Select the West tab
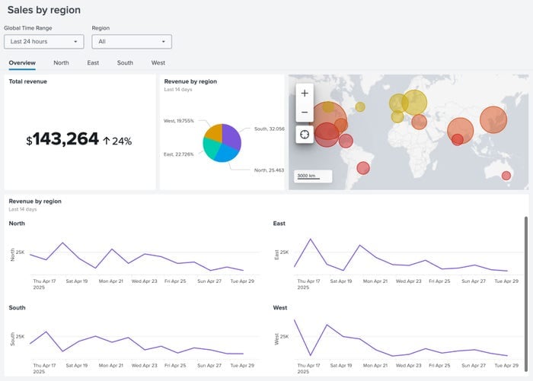 point(158,63)
